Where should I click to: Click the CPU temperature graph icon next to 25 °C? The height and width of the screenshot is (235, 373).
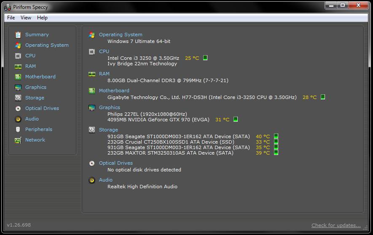click(x=205, y=58)
